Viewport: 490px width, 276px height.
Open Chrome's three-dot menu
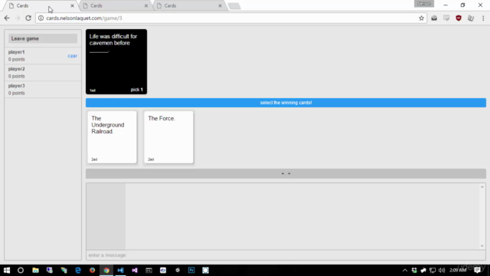[x=483, y=18]
